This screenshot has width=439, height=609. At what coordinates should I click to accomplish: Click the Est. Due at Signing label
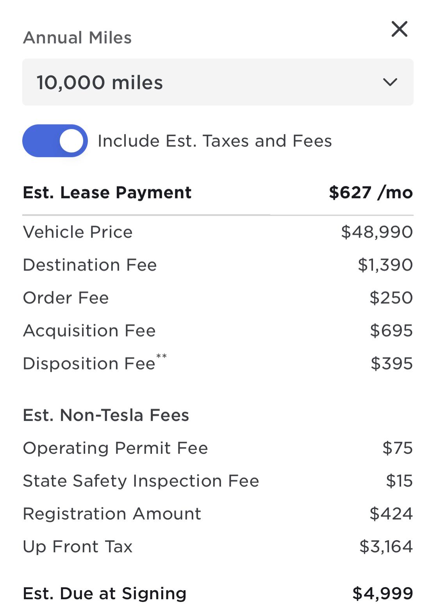tap(105, 593)
